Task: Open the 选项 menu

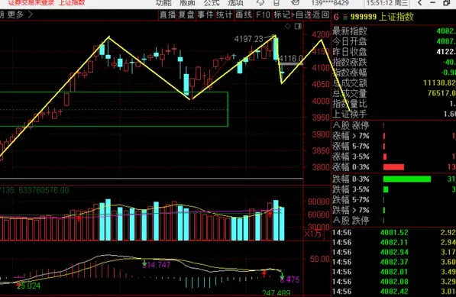Action: tap(235, 3)
